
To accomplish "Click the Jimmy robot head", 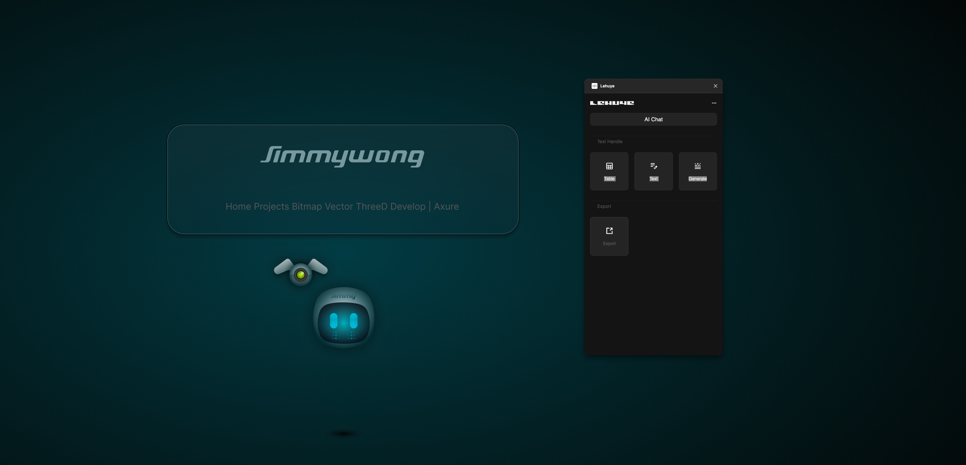I will click(x=343, y=318).
